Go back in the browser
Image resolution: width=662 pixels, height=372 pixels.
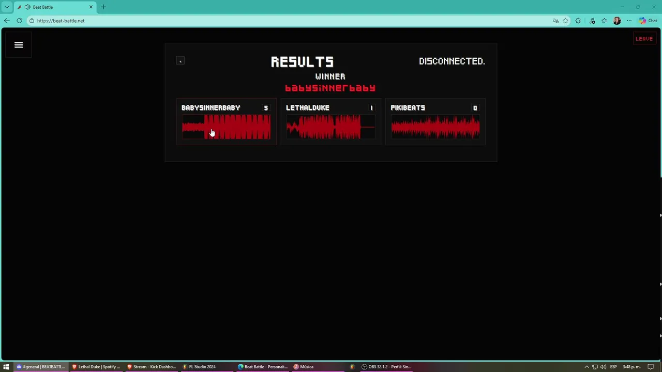[7, 21]
